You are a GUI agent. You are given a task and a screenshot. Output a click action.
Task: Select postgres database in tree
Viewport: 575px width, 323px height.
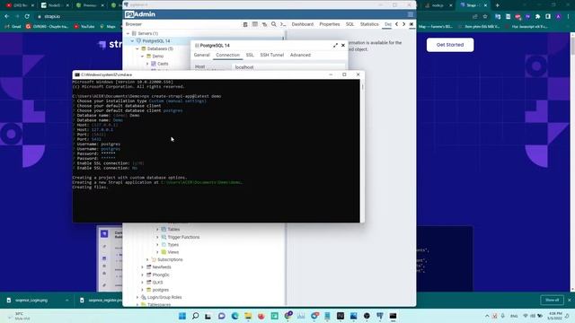pyautogui.click(x=160, y=290)
